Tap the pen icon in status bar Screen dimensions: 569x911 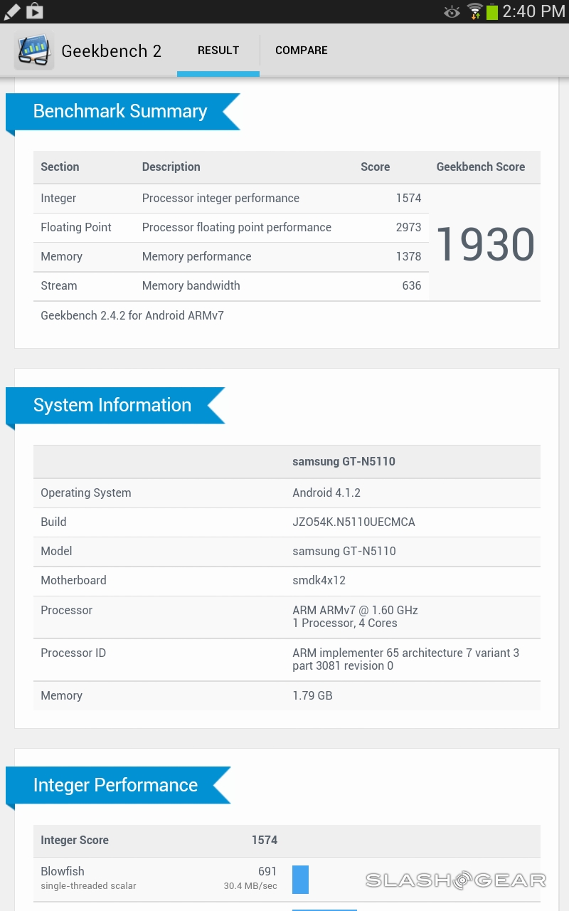pos(11,11)
